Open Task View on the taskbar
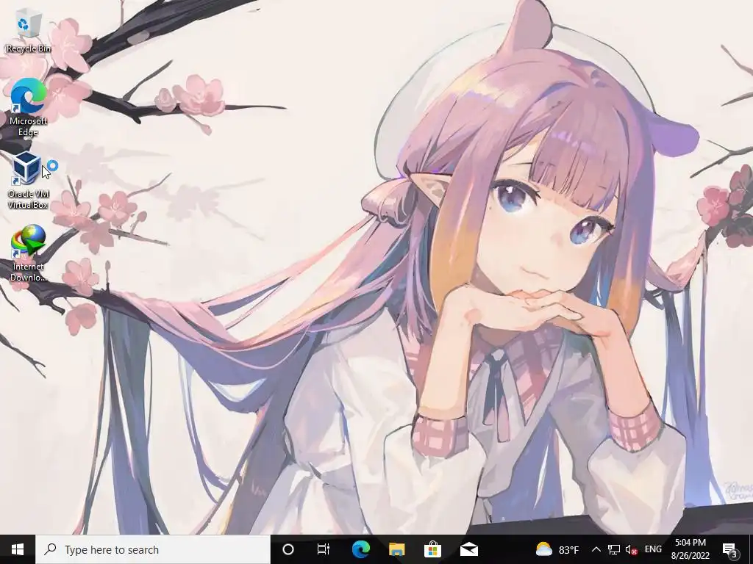Viewport: 753px width, 564px height. 324,549
